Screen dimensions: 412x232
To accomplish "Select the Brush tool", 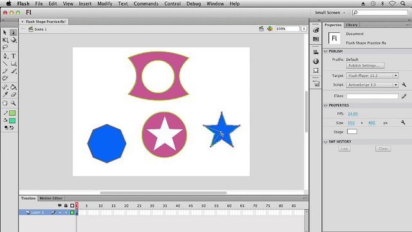I will [x=14, y=71].
